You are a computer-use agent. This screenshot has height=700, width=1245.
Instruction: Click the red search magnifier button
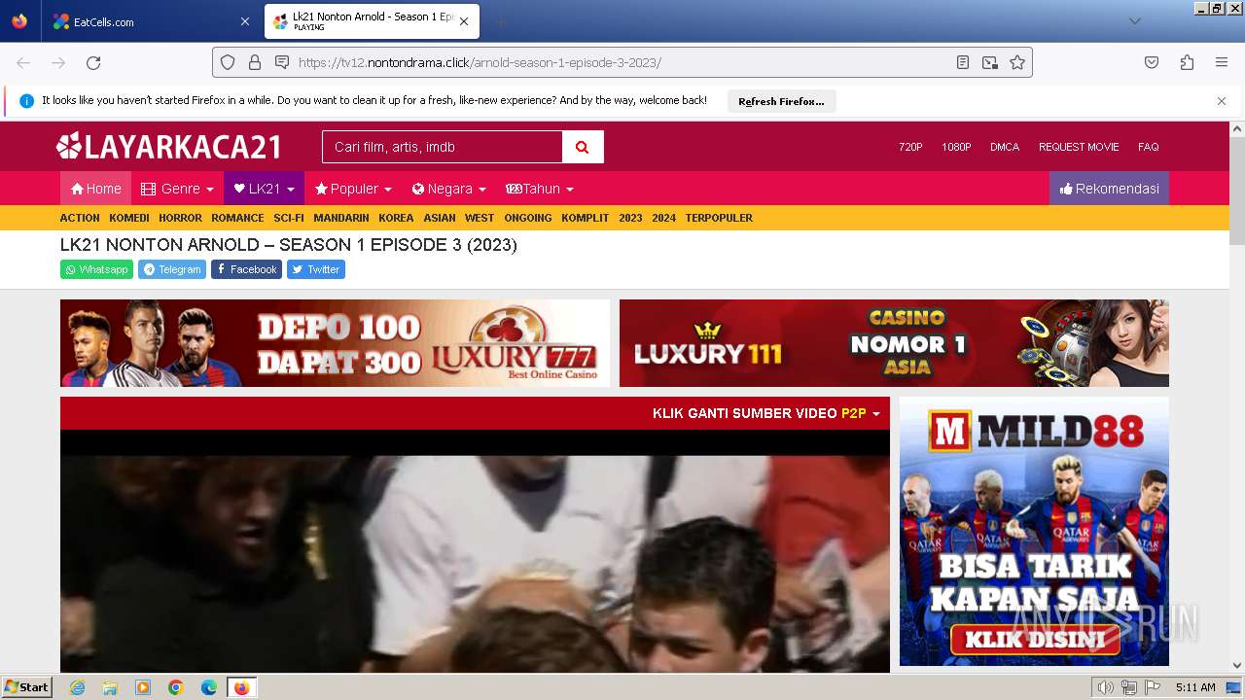coord(583,147)
